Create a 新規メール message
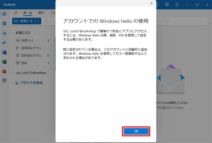212x143 pixels. pos(24,21)
